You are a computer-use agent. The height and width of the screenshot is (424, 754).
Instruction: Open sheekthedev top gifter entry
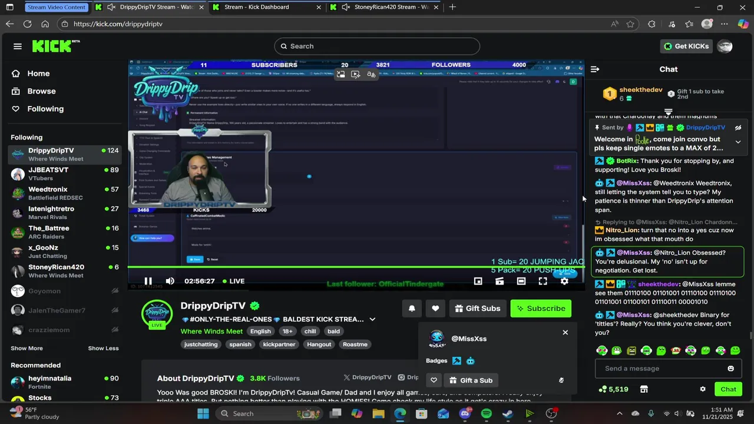tap(633, 94)
